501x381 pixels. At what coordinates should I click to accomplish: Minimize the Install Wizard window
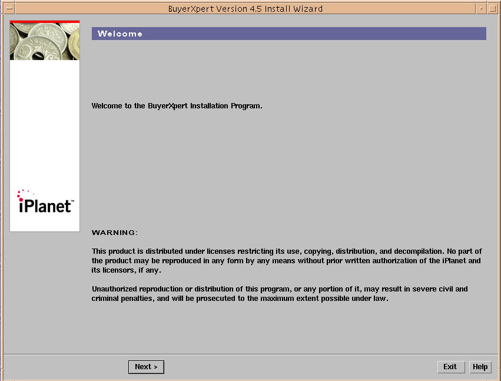tap(481, 9)
